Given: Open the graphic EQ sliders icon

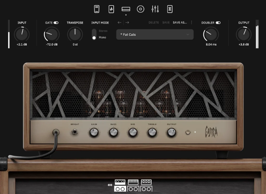Looking at the screenshot, I should (x=155, y=9).
